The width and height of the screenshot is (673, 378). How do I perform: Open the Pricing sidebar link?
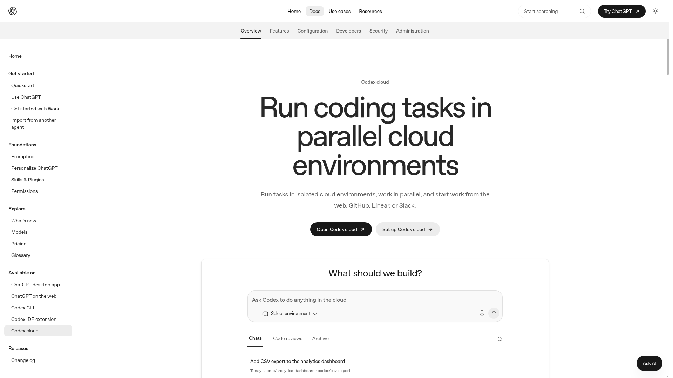[19, 244]
